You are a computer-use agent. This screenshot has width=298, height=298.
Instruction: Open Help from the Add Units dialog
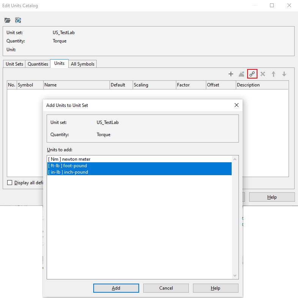215,288
